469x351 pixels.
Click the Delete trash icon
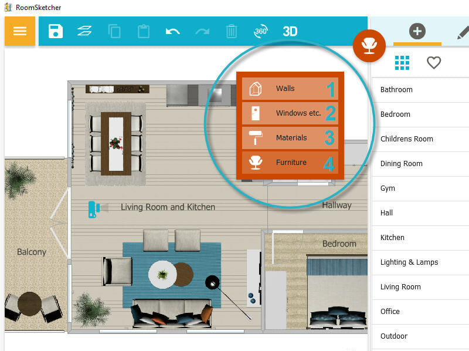click(x=232, y=31)
